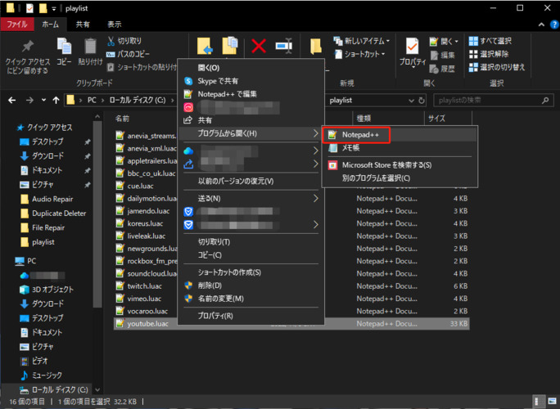Click Cut (切り取り(T)) in context menu
The height and width of the screenshot is (409, 560).
(x=251, y=242)
